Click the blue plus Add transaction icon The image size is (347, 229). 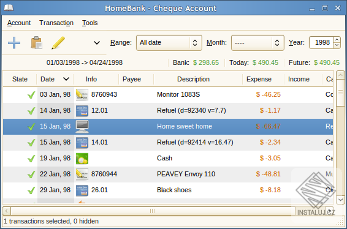click(14, 43)
